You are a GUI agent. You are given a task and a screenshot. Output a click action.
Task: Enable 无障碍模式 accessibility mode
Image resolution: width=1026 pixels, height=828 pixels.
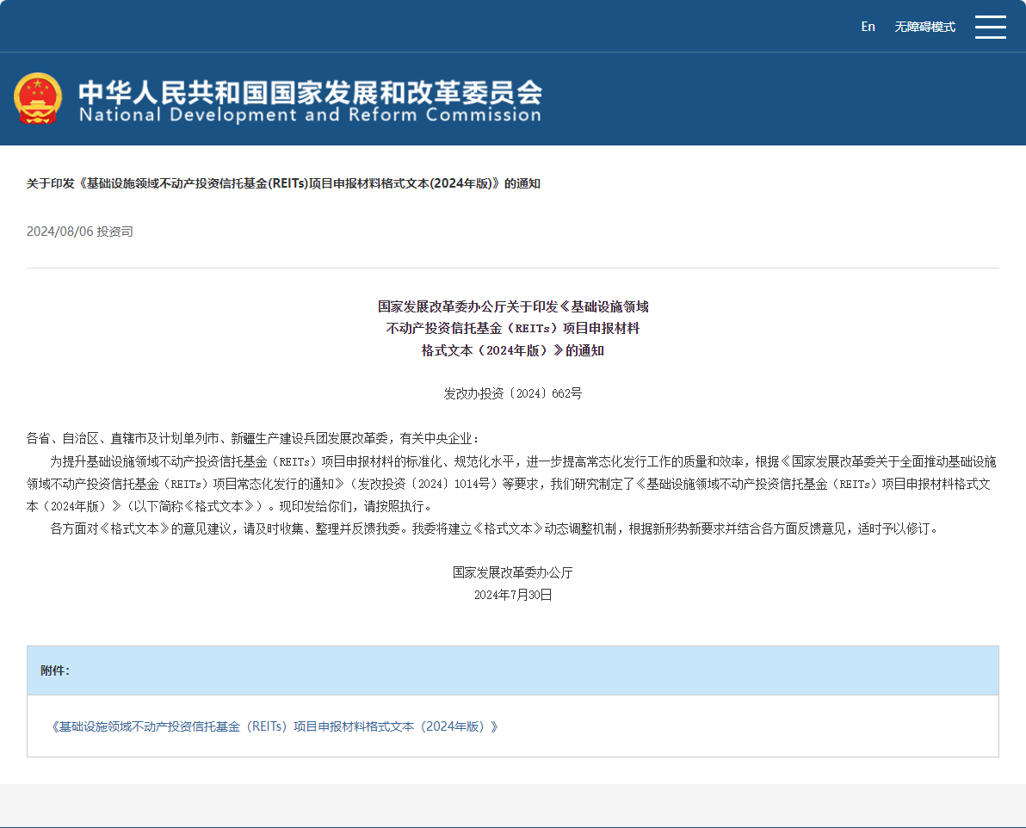(x=924, y=27)
